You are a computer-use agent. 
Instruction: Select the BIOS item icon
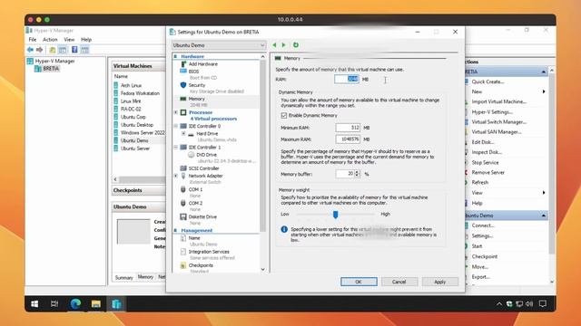183,71
